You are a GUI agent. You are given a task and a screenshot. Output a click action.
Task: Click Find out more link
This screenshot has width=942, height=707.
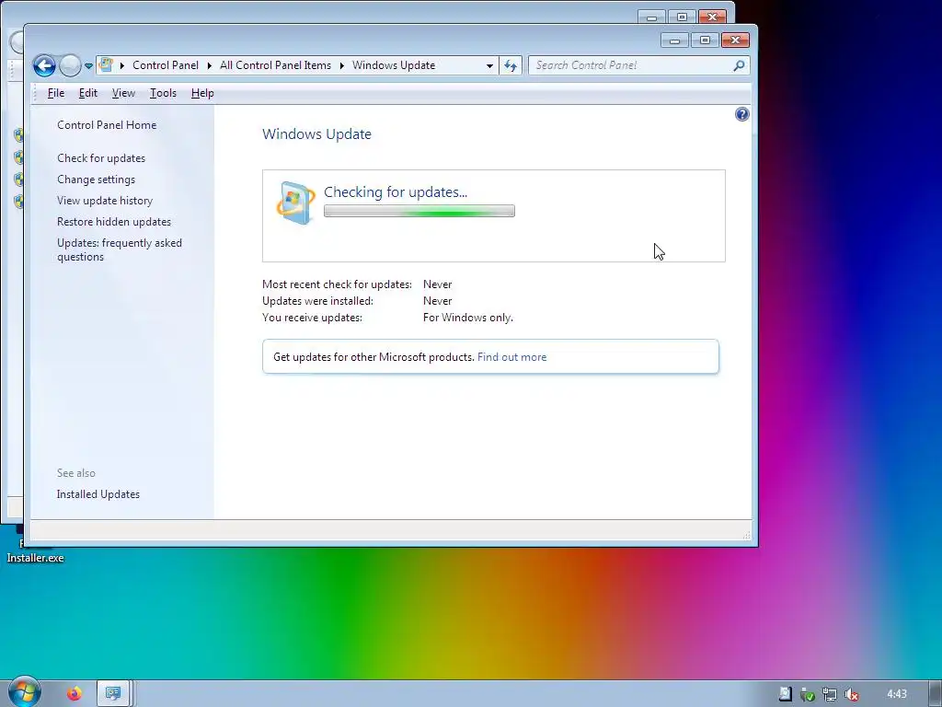511,357
